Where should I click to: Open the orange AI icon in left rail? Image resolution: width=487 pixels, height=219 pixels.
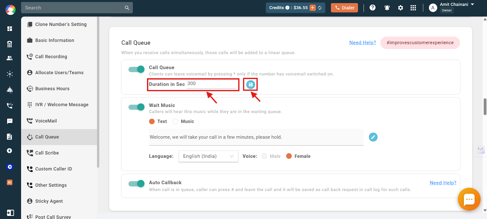pos(10,182)
